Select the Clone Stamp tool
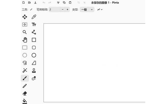This screenshot has width=166, height=104. pos(34,70)
